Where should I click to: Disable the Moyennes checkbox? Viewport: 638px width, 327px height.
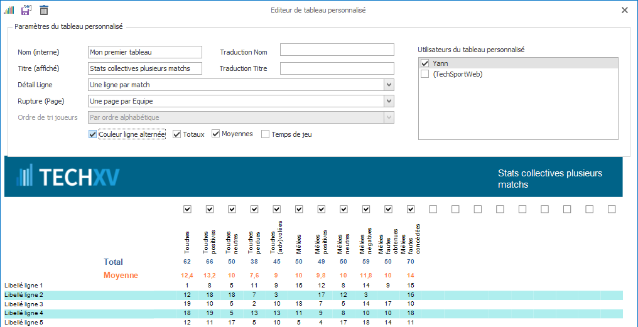click(216, 134)
